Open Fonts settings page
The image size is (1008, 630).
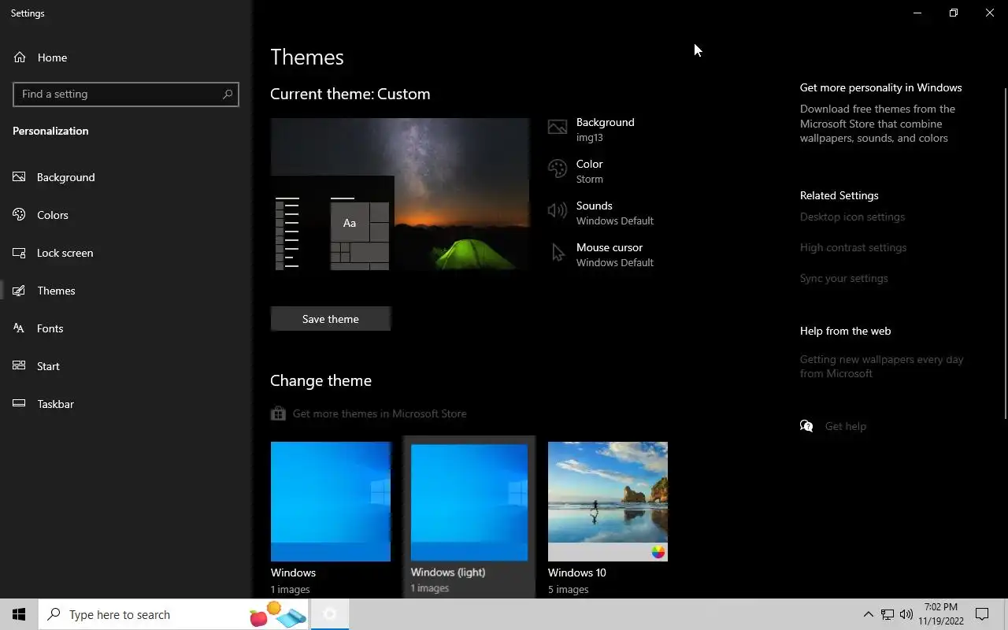pos(126,328)
